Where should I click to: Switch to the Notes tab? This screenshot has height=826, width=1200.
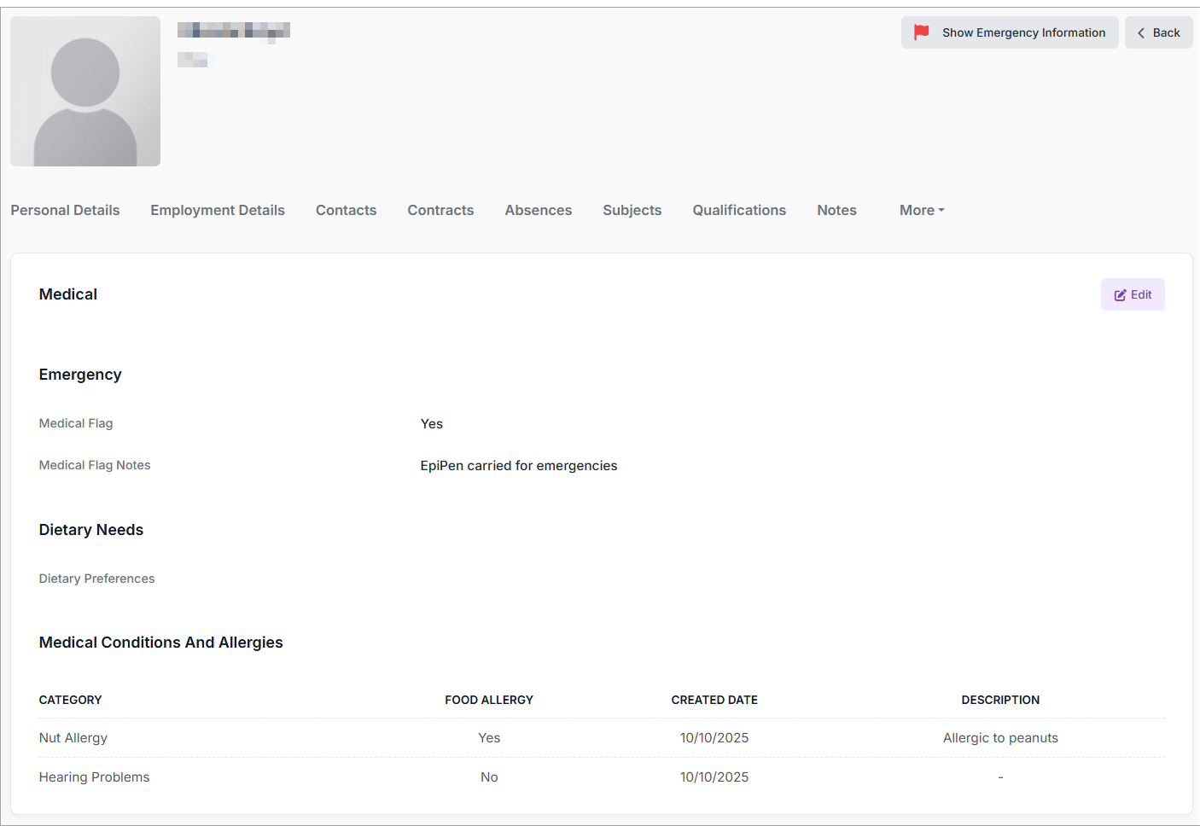click(x=836, y=210)
